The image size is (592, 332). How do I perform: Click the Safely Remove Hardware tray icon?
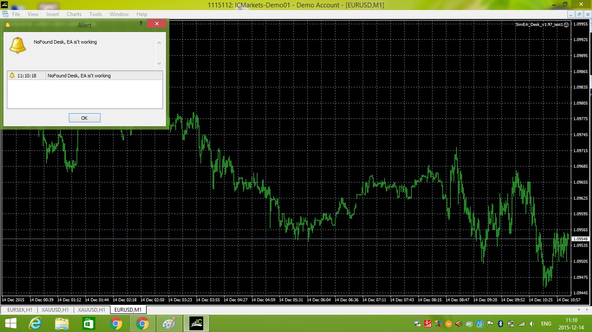point(469,323)
